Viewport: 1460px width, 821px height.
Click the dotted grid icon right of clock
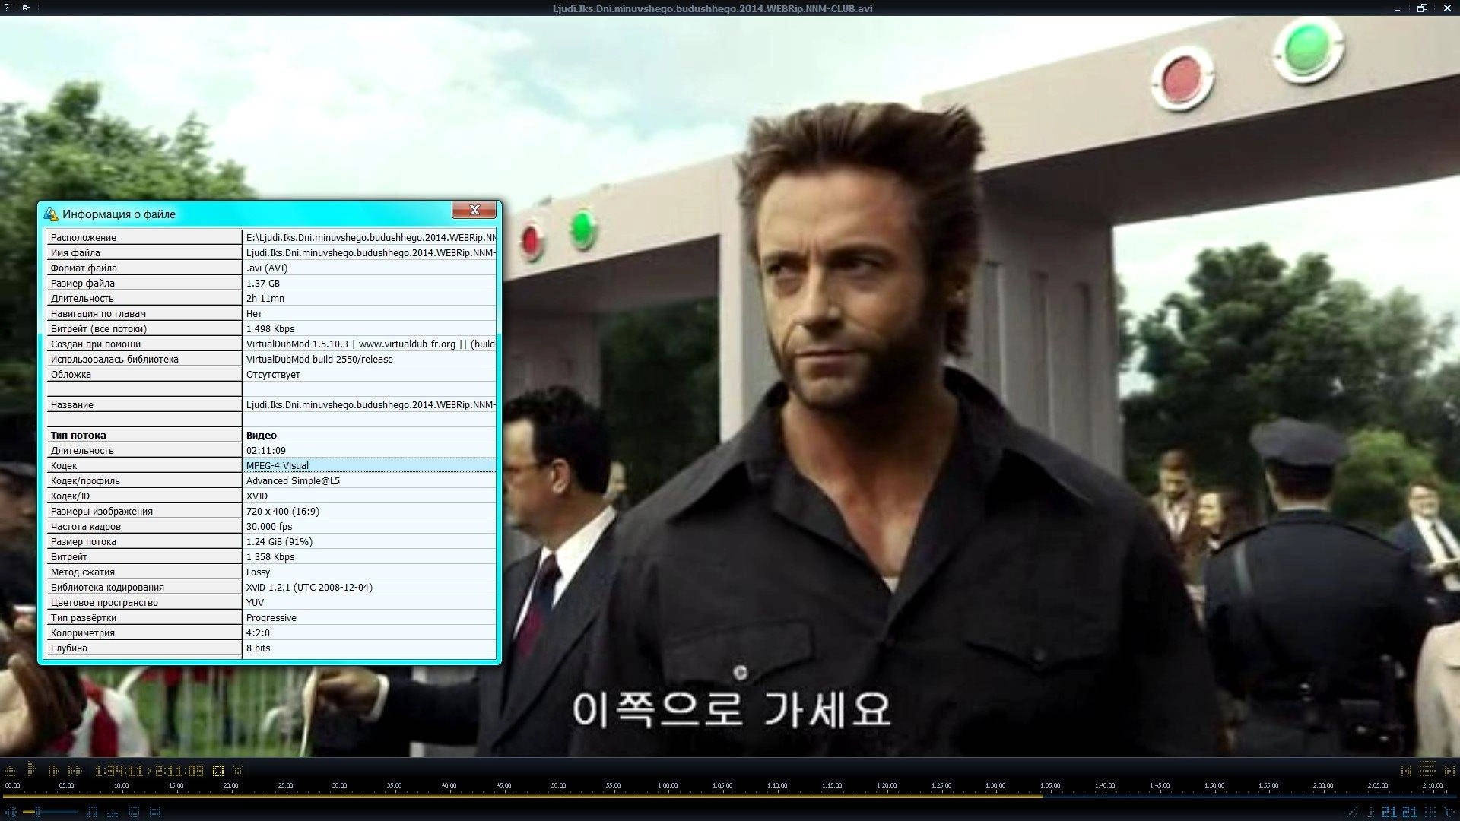pyautogui.click(x=1430, y=812)
